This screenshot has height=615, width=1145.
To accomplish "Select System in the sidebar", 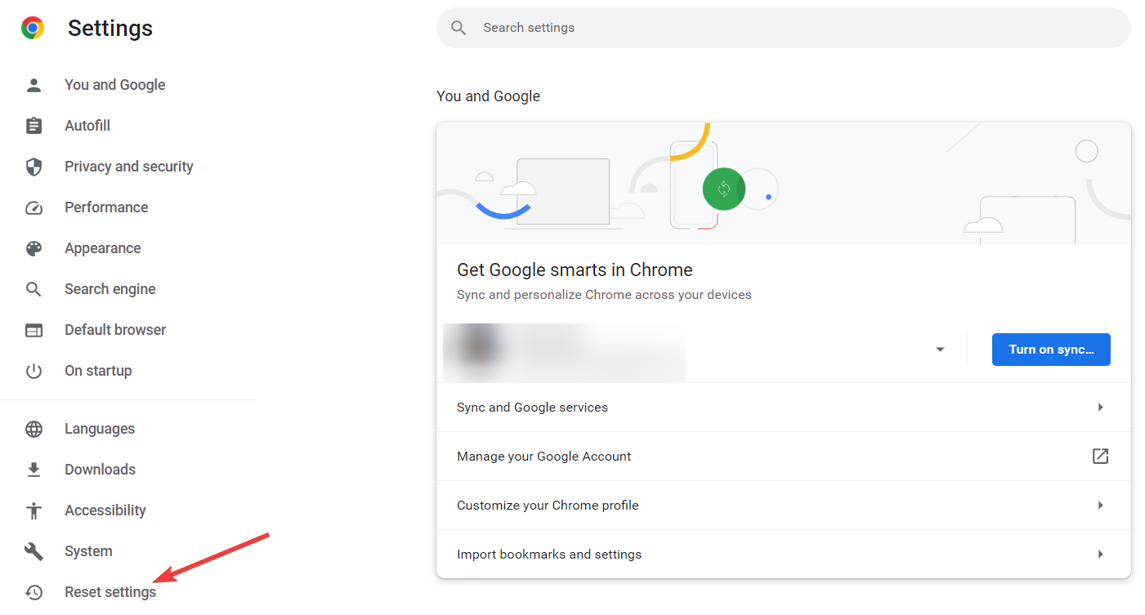I will [x=88, y=551].
